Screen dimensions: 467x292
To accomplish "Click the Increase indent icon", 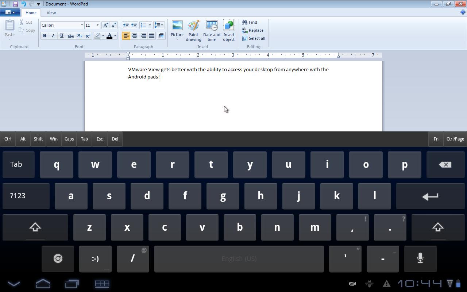I will (134, 25).
